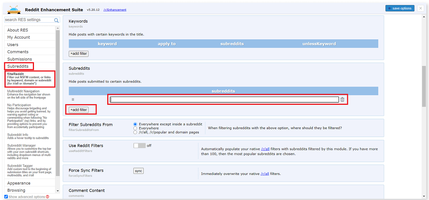Delete subreddit filter row via trash icon
Image resolution: width=429 pixels, height=200 pixels.
pyautogui.click(x=342, y=99)
